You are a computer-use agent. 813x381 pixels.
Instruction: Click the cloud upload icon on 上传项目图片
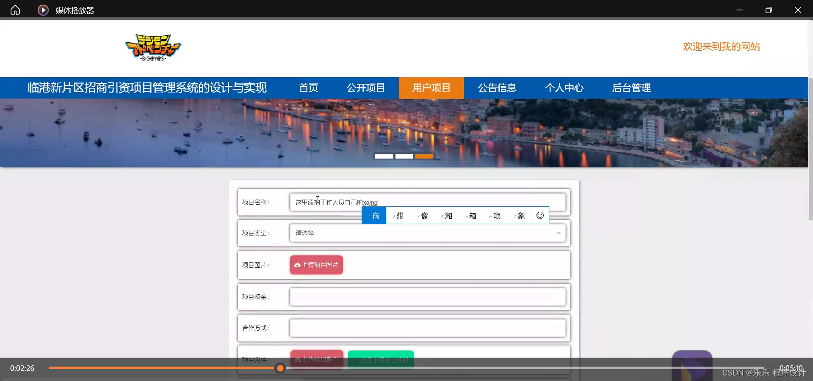tap(296, 265)
